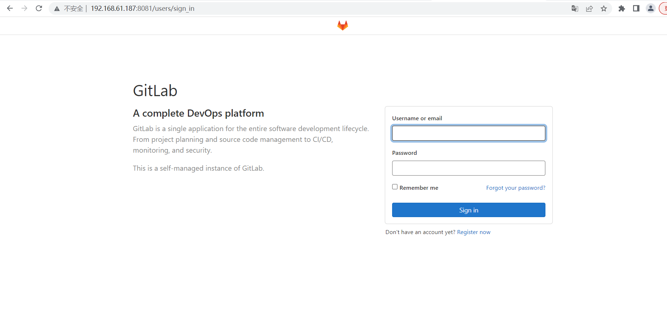667x310 pixels.
Task: Click the address bar URL
Action: click(142, 8)
